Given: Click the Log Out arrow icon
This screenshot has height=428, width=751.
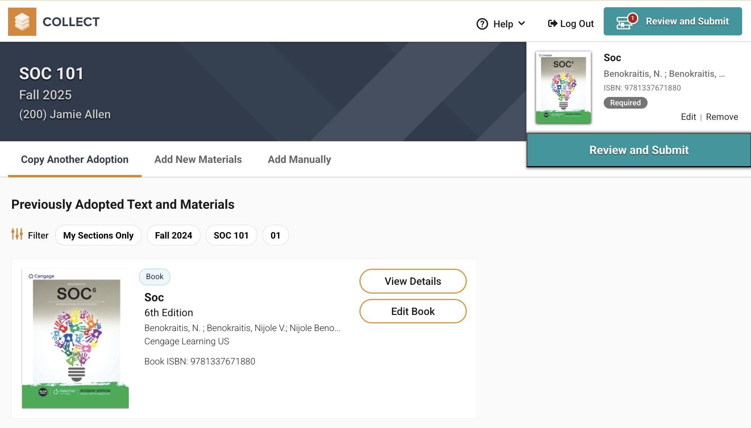Looking at the screenshot, I should (553, 23).
